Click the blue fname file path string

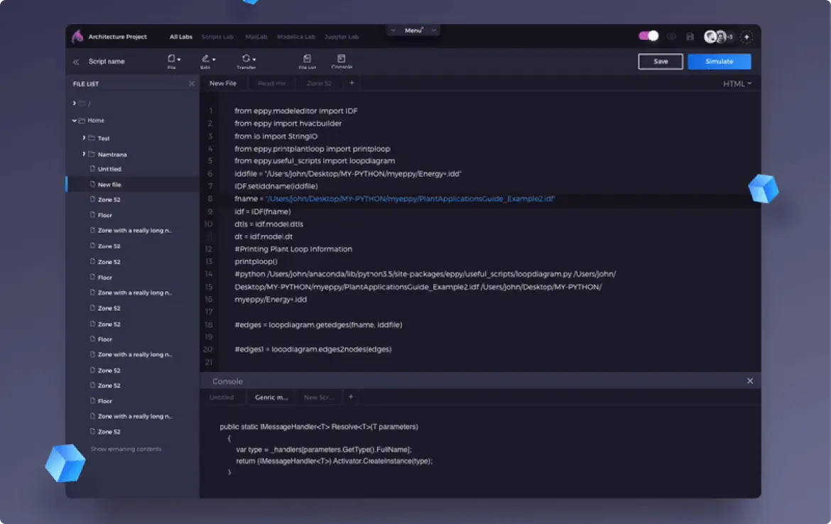tap(411, 199)
